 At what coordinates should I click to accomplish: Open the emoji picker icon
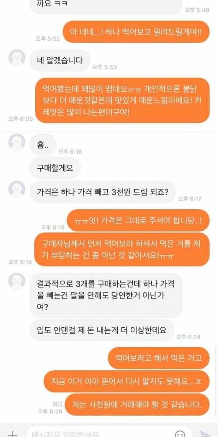point(180,434)
